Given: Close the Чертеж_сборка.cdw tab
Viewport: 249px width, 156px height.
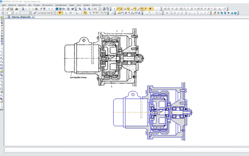Looking at the screenshot, I should [x=33, y=17].
